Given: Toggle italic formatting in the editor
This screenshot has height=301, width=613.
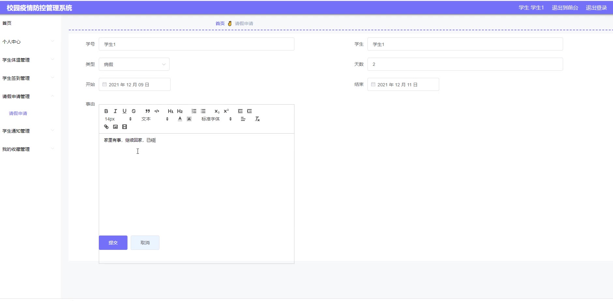Looking at the screenshot, I should click(115, 111).
